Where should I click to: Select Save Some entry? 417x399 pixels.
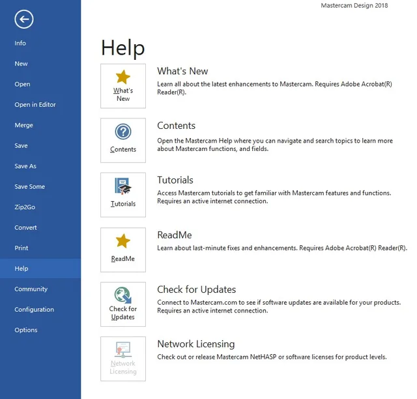(40, 187)
